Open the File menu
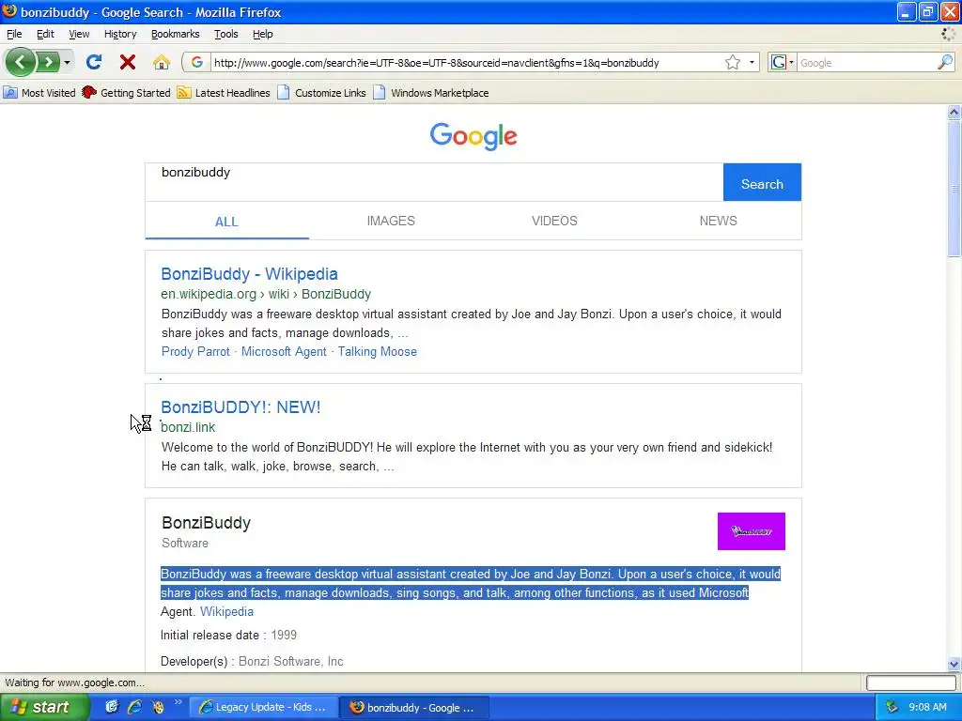 pyautogui.click(x=14, y=34)
